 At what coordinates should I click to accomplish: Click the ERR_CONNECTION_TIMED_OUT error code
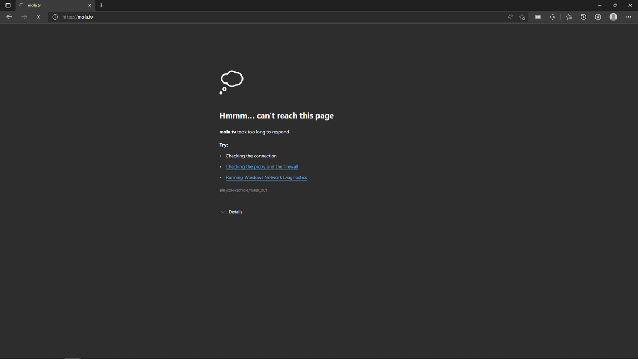pos(243,190)
